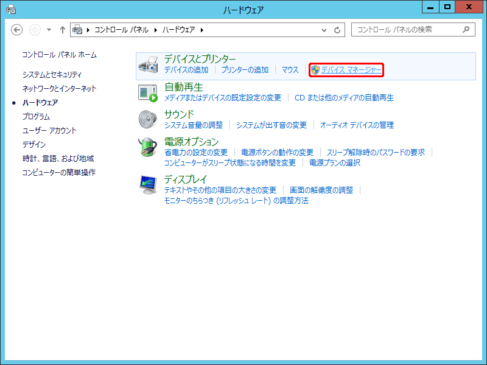Maximize the ハードウェア window

pos(447,7)
